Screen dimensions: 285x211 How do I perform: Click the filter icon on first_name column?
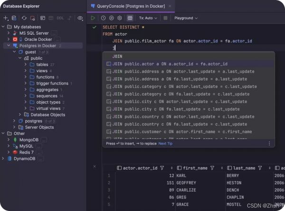(213, 168)
